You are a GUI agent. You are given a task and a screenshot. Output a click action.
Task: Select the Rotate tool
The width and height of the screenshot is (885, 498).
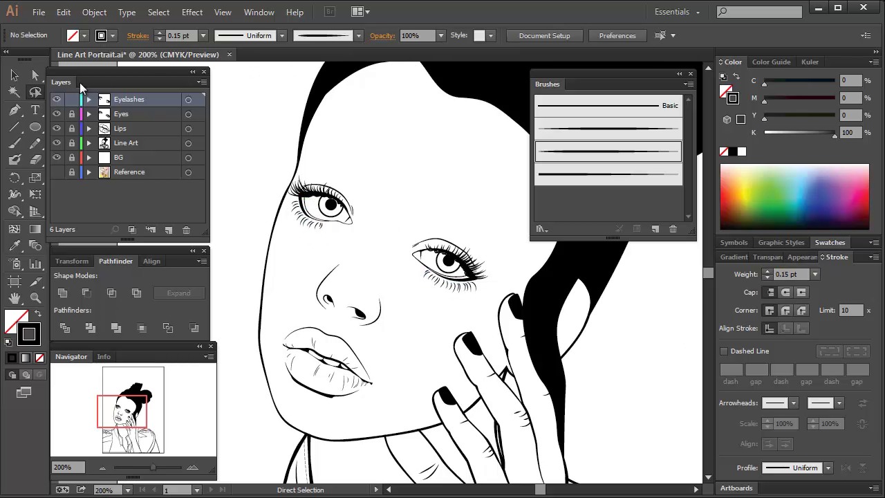(15, 178)
